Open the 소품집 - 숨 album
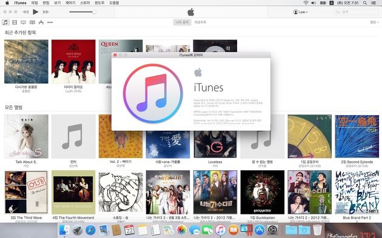This screenshot has height=238, width=382. 121,192
